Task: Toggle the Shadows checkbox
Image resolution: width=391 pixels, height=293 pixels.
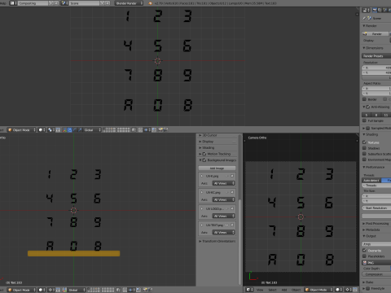Action: click(x=365, y=148)
